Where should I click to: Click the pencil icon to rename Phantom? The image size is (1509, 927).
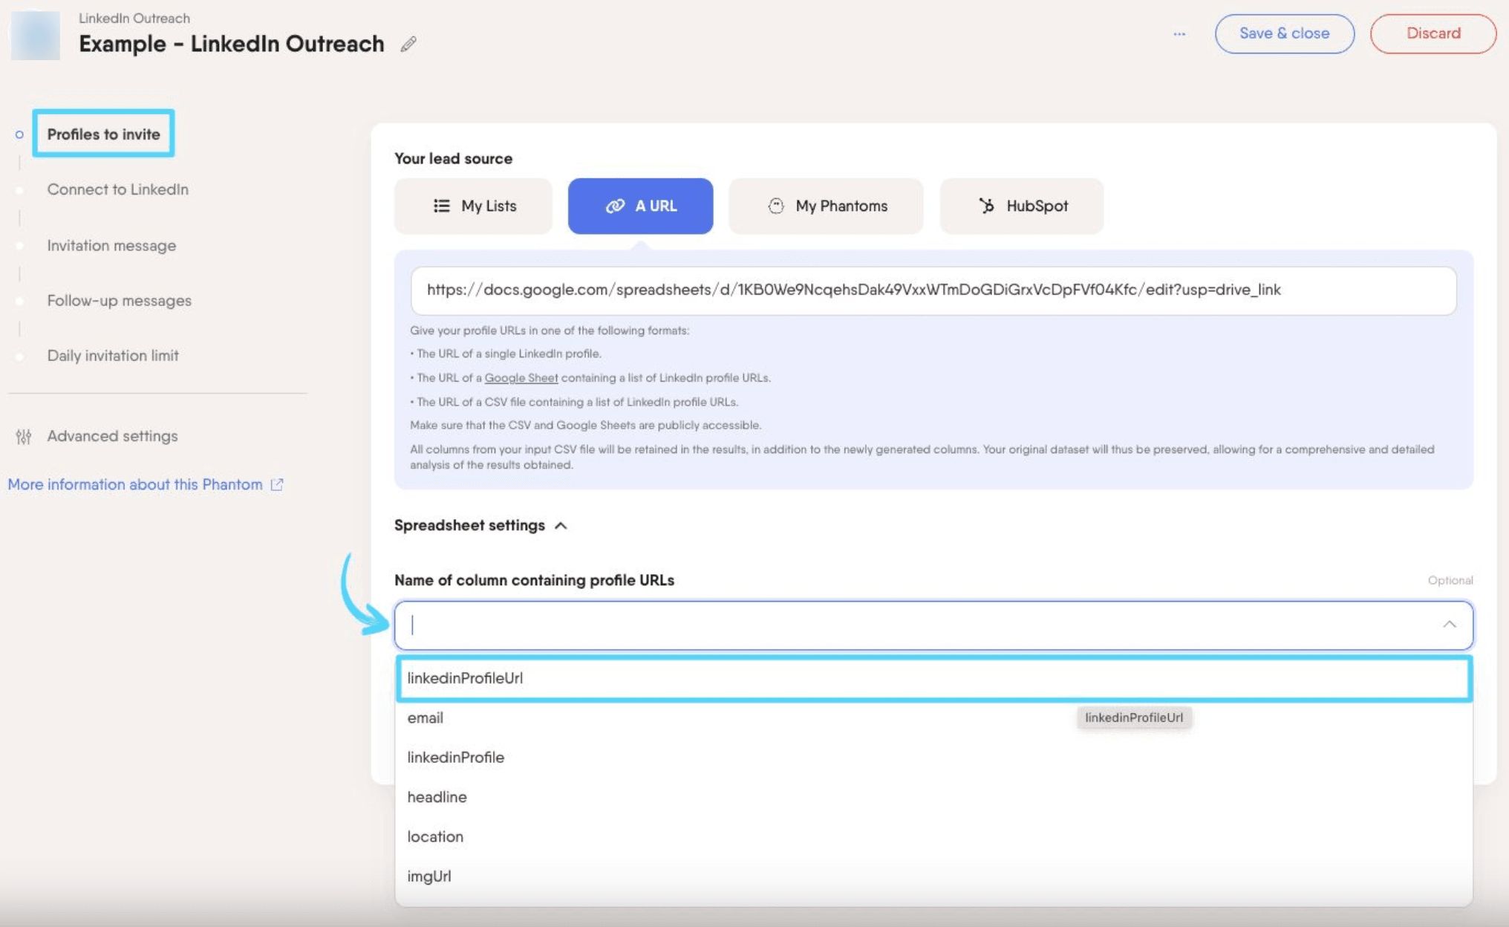tap(408, 45)
